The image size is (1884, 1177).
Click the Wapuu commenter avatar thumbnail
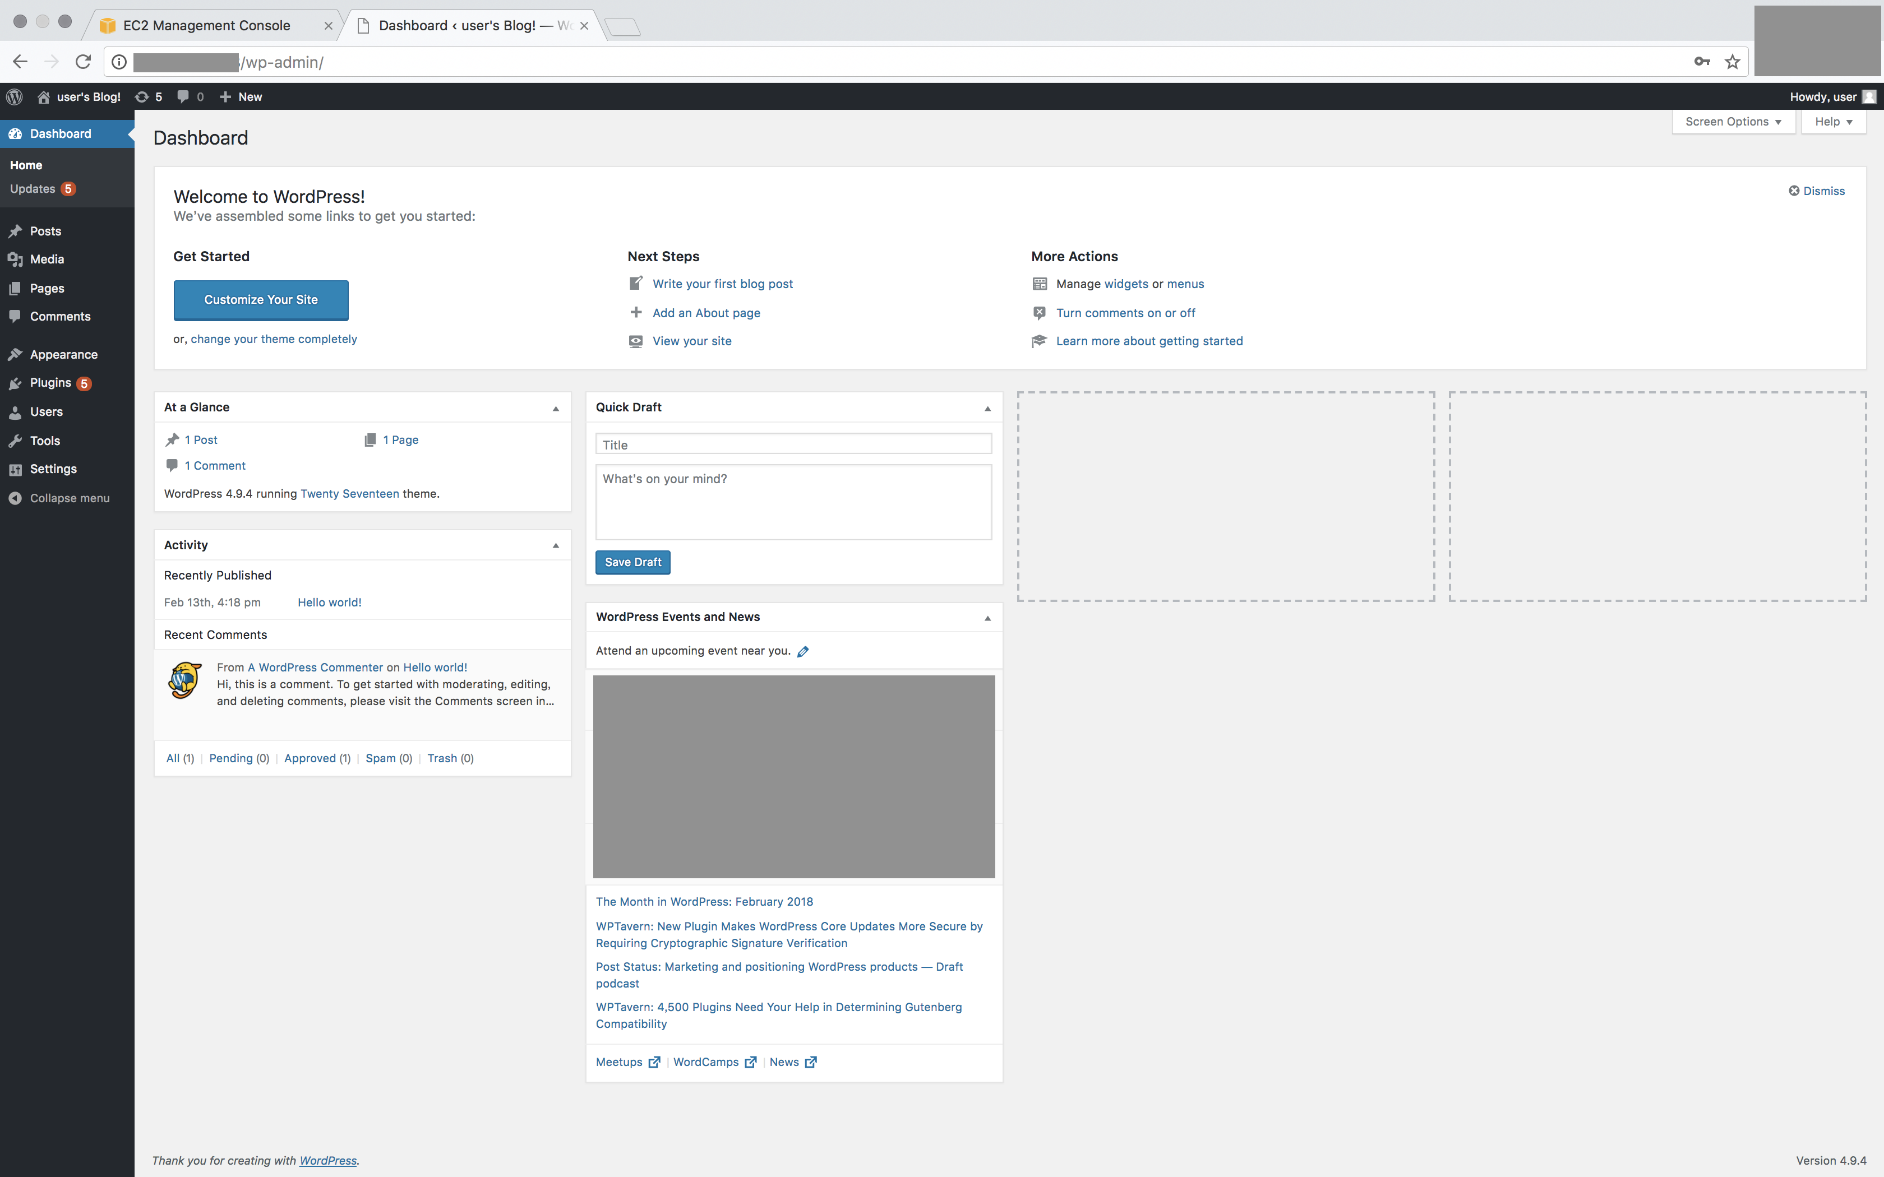[185, 680]
